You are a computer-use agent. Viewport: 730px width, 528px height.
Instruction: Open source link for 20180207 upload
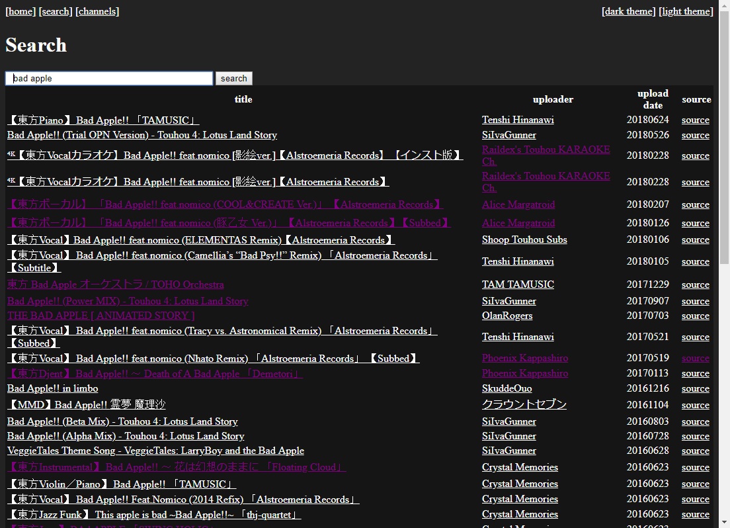[x=696, y=204]
